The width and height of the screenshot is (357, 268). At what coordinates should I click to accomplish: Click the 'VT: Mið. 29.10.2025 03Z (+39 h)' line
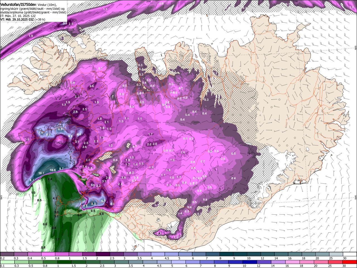(x=23, y=20)
